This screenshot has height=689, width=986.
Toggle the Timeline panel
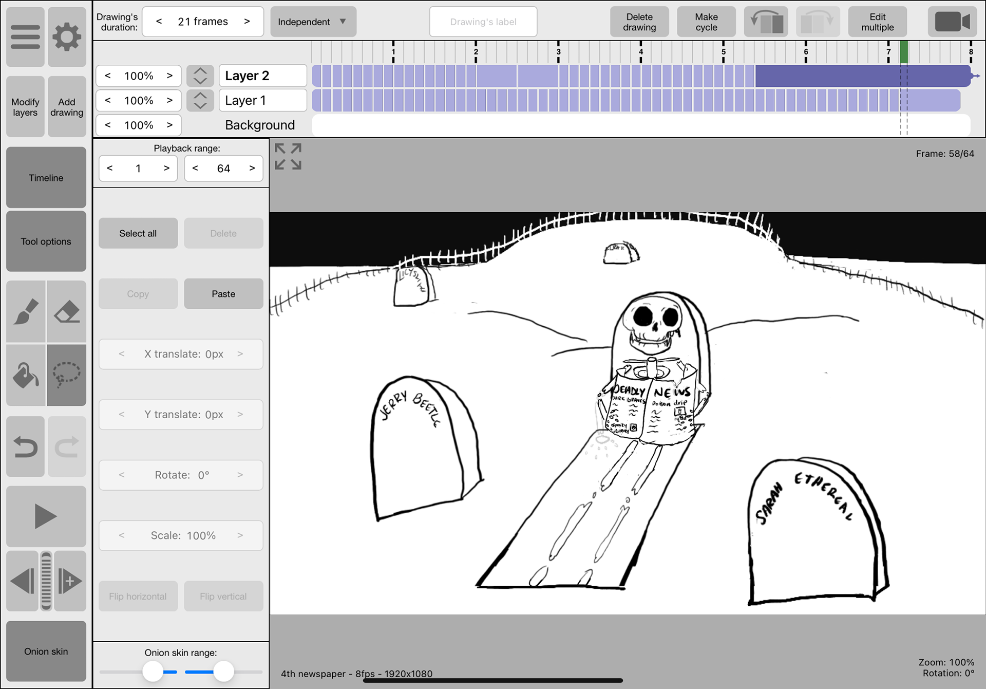[x=46, y=178]
